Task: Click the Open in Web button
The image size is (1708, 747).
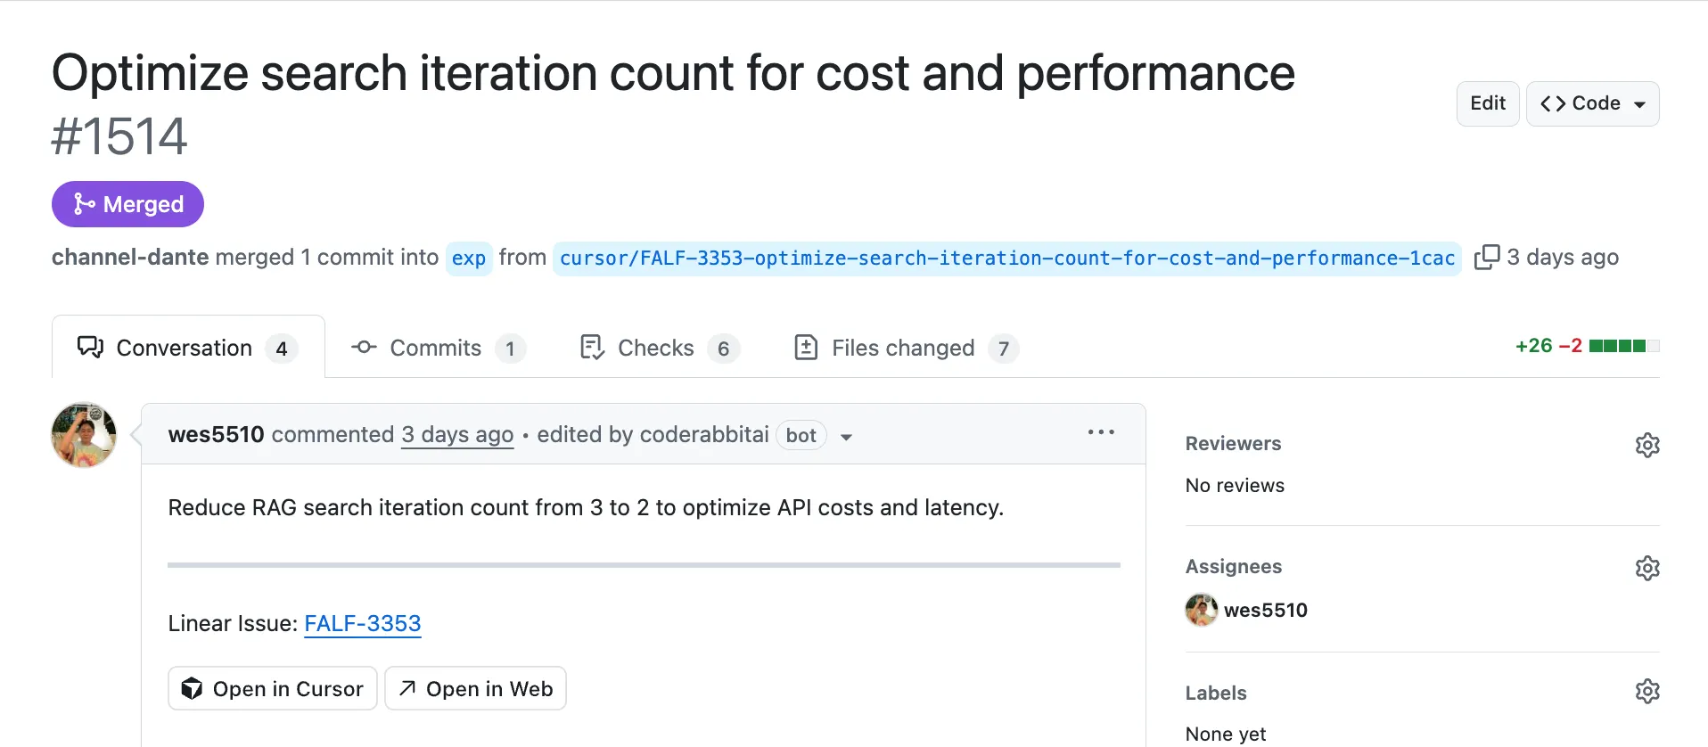Action: [475, 689]
